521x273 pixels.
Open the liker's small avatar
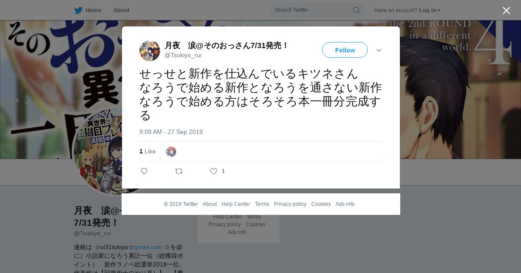tap(171, 152)
